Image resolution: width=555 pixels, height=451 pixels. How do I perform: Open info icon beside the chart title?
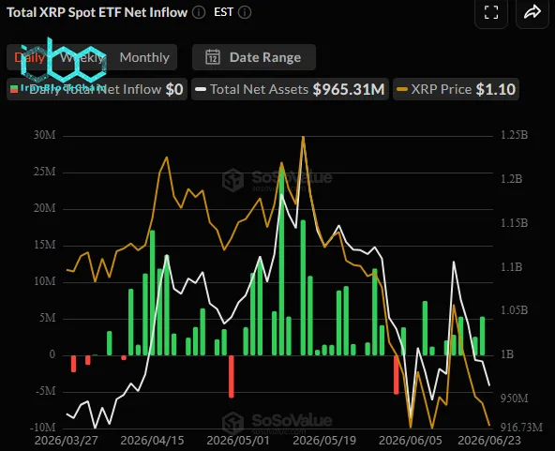coord(199,13)
